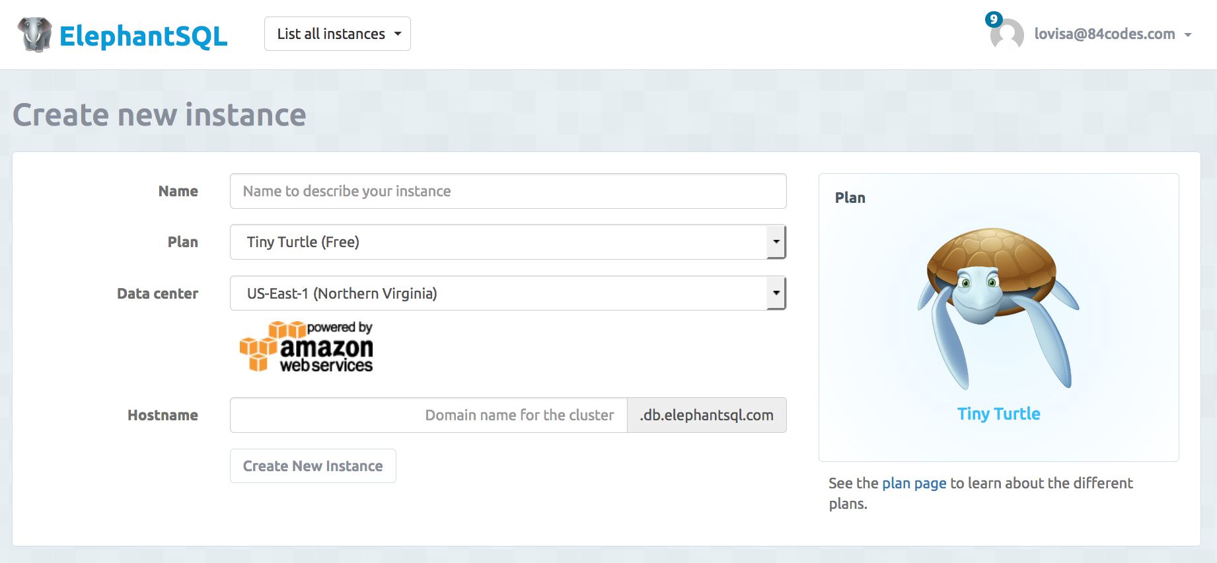Click the Tiny Turtle mascot image
1217x563 pixels.
(x=998, y=307)
